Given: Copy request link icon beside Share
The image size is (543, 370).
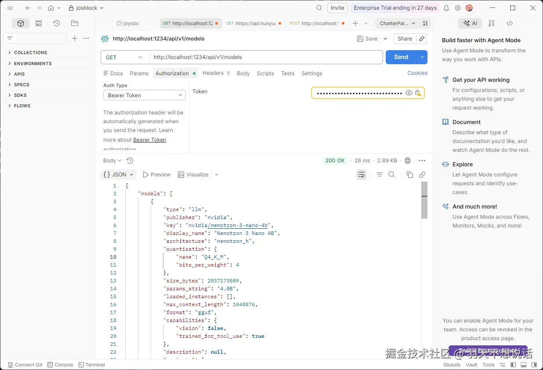Looking at the screenshot, I should click(422, 39).
